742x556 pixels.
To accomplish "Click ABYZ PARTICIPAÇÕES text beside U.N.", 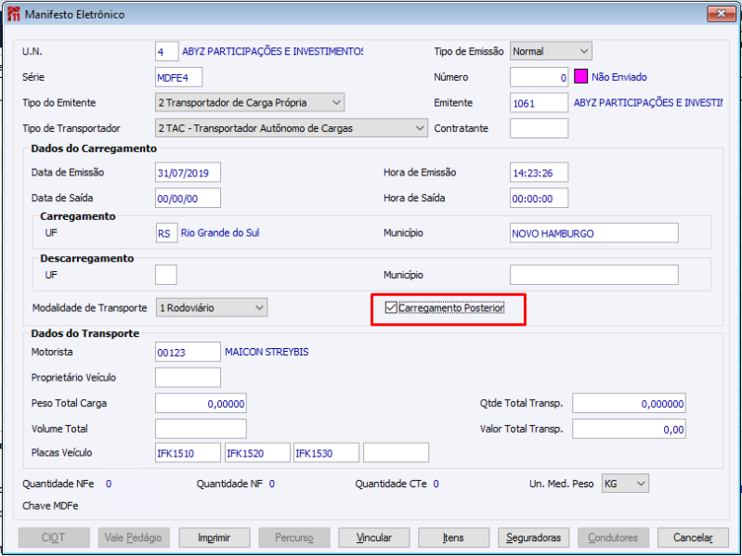I will tap(273, 52).
